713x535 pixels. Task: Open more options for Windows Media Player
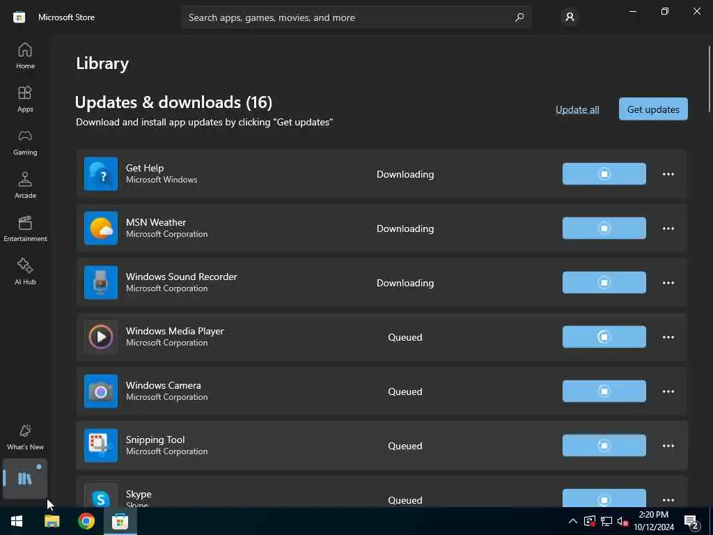668,337
